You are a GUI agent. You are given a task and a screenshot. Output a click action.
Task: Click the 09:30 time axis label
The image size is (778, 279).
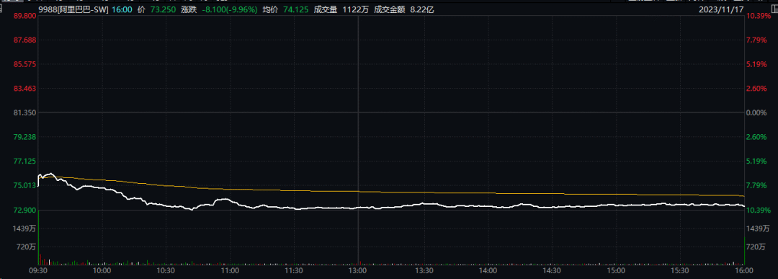coord(37,271)
